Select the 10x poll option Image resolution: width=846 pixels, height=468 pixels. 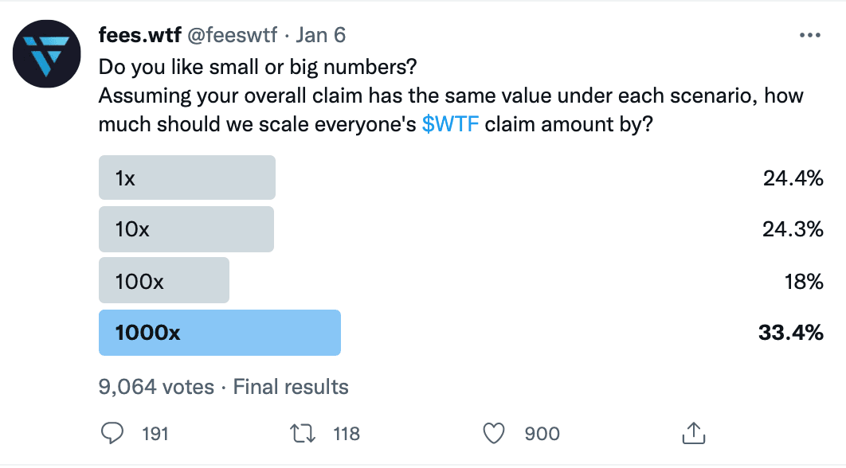186,228
